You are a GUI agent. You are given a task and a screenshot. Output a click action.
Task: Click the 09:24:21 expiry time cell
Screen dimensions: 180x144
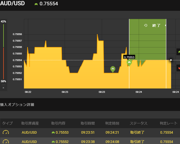(112, 132)
